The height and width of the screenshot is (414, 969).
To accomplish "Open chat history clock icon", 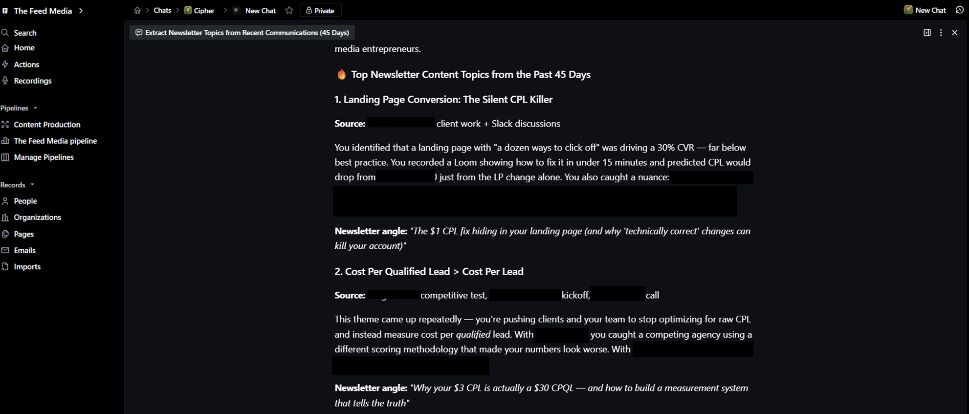I will tap(959, 10).
